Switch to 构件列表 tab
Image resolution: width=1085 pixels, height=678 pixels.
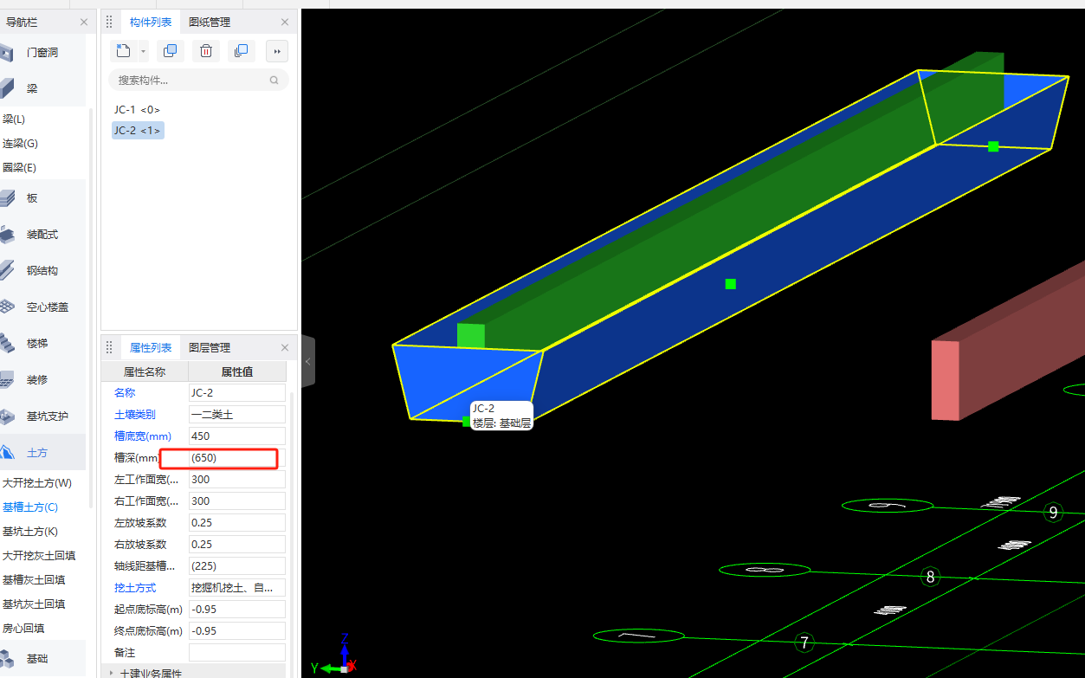click(151, 22)
